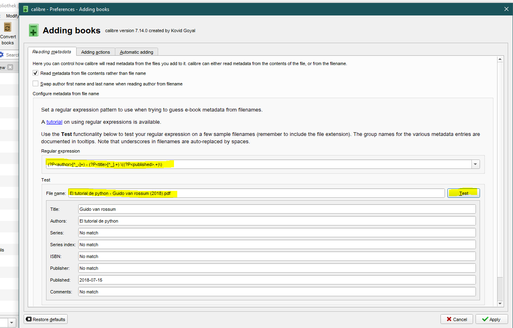Click the Title result field
Viewport: 513px width, 328px height.
tap(277, 209)
